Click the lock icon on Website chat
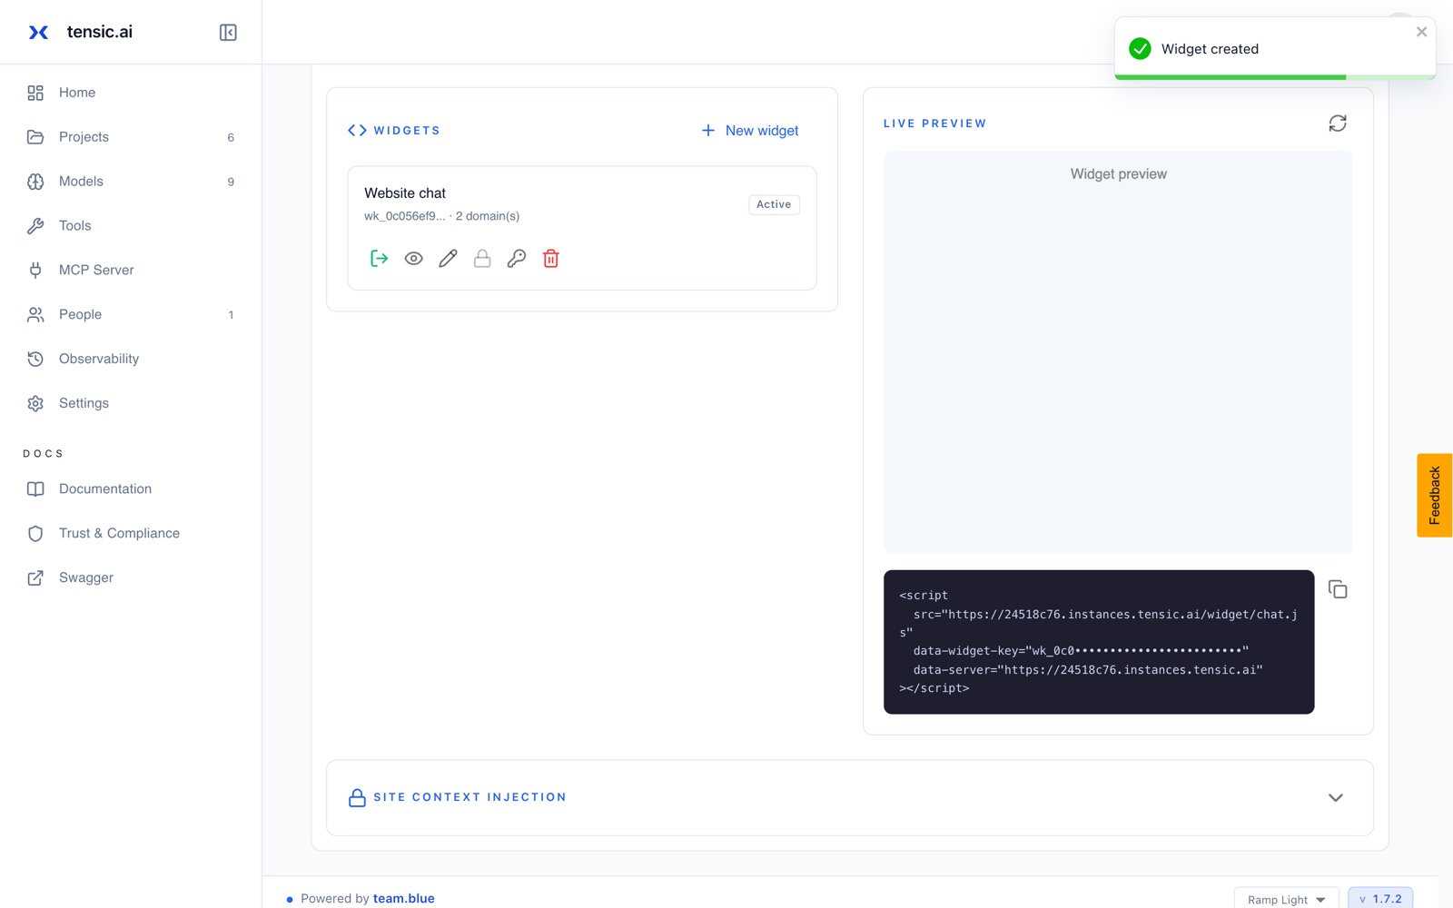The height and width of the screenshot is (908, 1453). pyautogui.click(x=482, y=259)
